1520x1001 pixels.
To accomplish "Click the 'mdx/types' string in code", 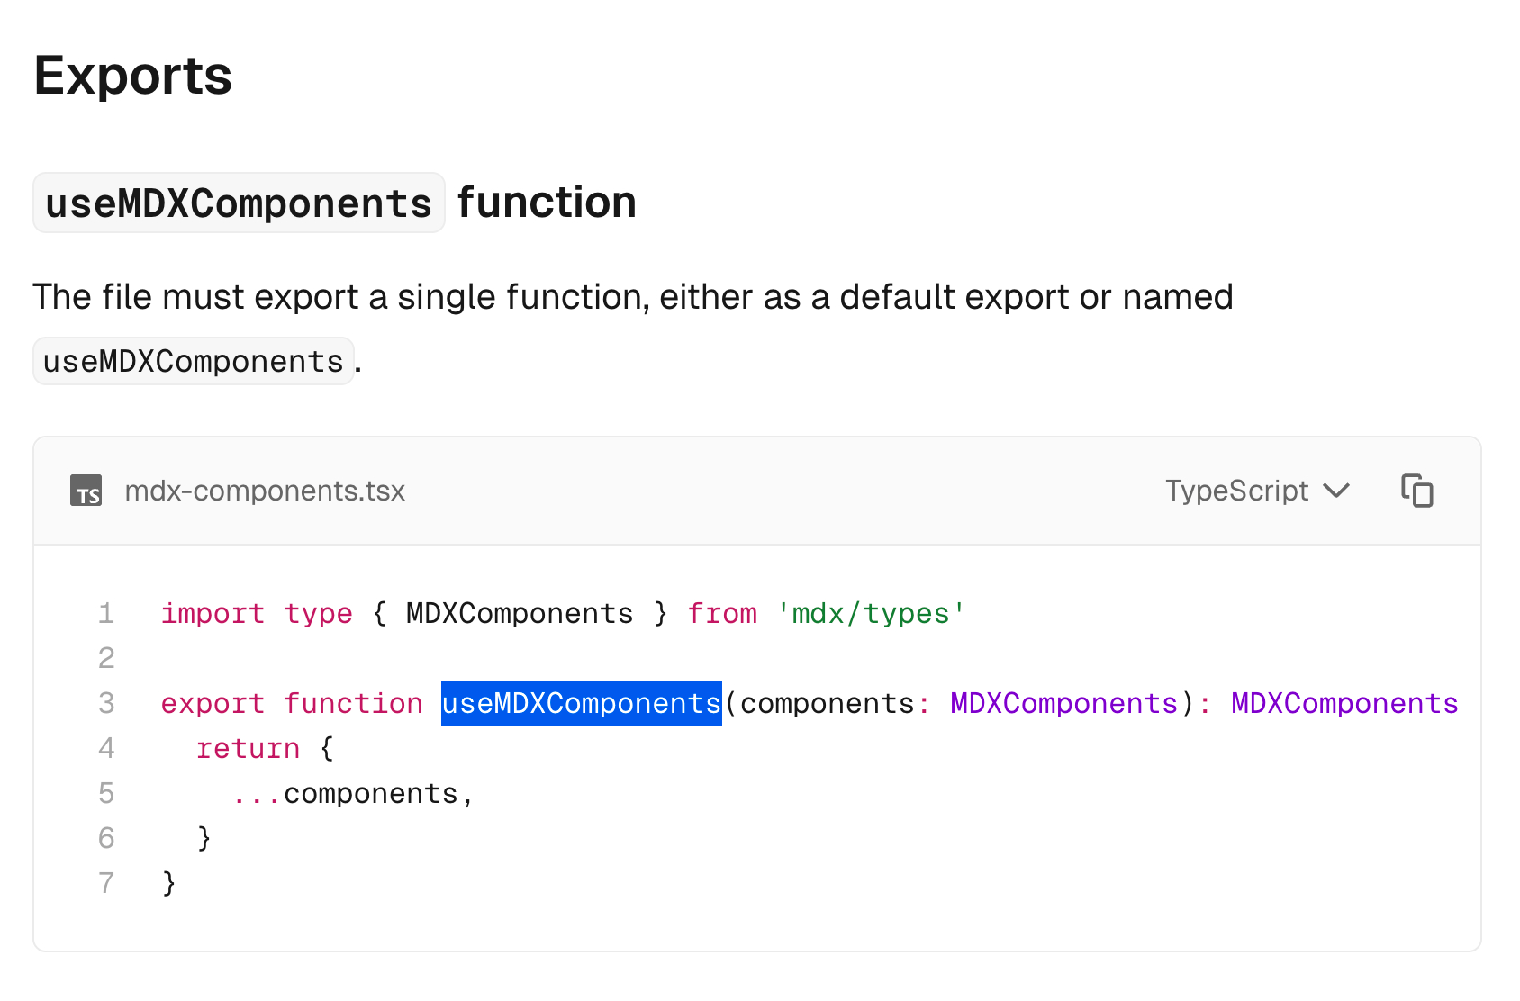I will click(871, 613).
